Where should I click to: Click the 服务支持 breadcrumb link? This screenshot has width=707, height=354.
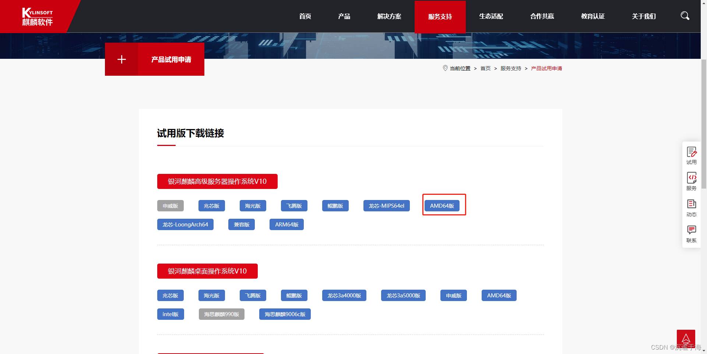[x=510, y=68]
